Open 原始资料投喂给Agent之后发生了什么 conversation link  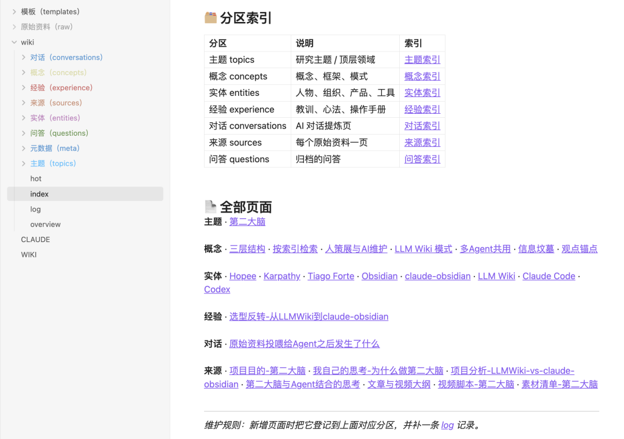tap(304, 344)
